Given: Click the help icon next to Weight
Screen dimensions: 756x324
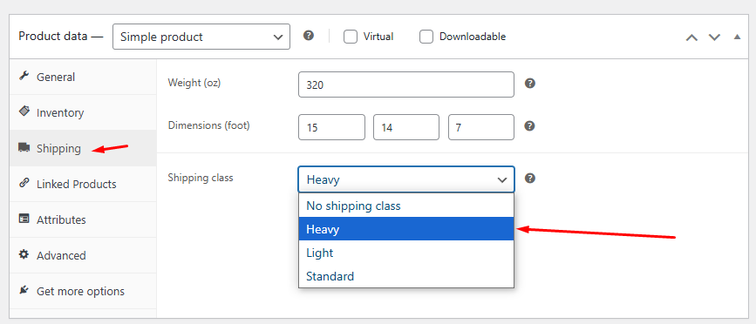Looking at the screenshot, I should click(530, 84).
